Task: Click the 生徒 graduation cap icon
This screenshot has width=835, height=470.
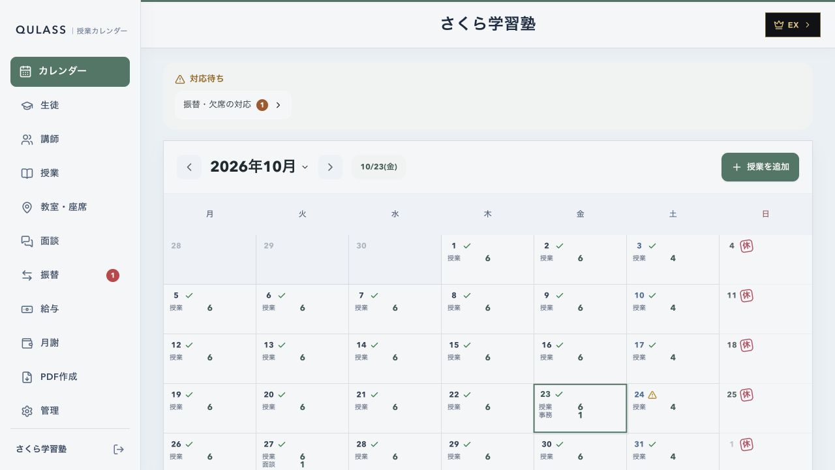Action: (27, 105)
